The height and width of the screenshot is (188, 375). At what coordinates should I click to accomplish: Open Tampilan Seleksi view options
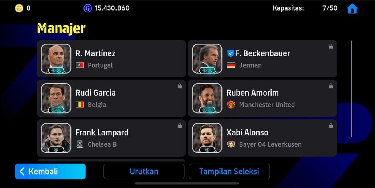coord(229,171)
